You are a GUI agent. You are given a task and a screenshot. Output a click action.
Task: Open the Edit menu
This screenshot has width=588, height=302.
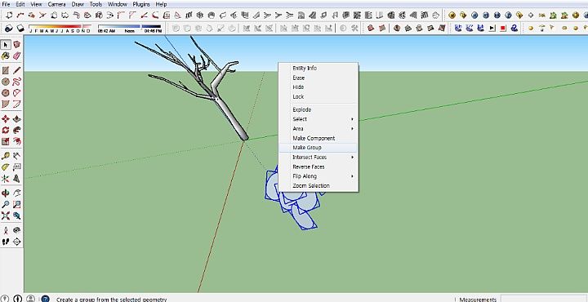coord(20,4)
